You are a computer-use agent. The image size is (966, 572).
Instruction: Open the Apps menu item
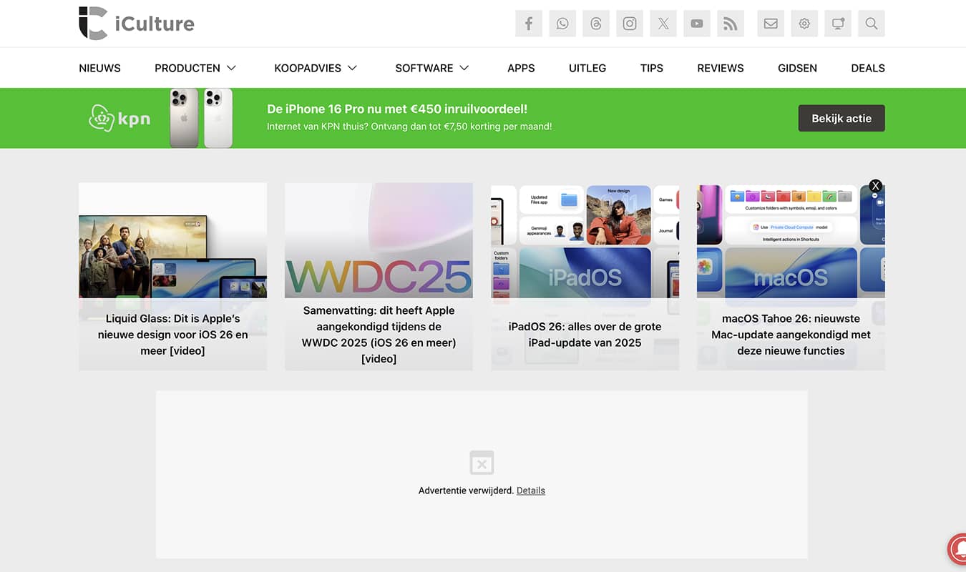(521, 68)
